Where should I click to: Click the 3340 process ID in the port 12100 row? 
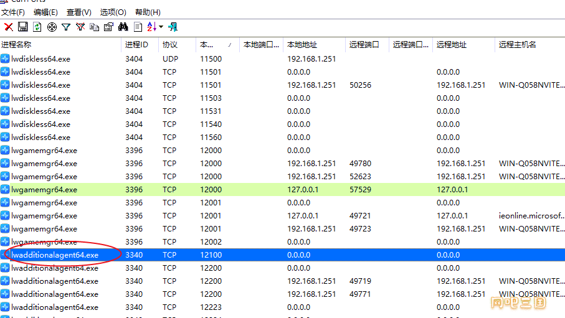134,255
